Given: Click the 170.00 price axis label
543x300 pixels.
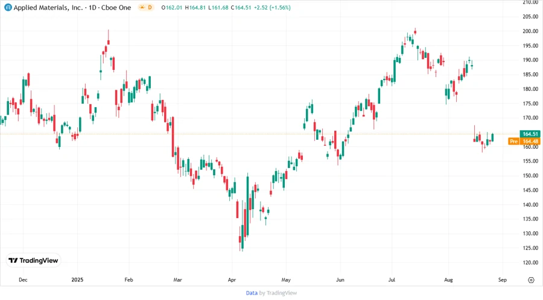Looking at the screenshot, I should tap(530, 118).
